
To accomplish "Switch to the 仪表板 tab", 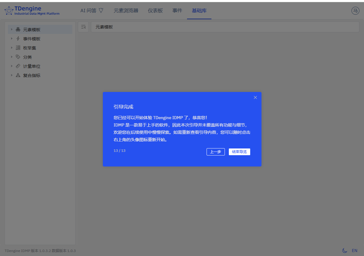I will pyautogui.click(x=155, y=10).
